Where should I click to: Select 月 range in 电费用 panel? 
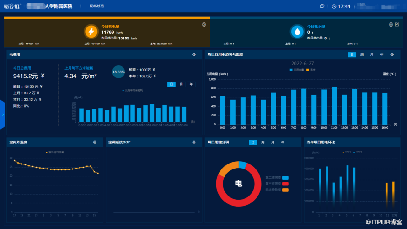pos(181,84)
